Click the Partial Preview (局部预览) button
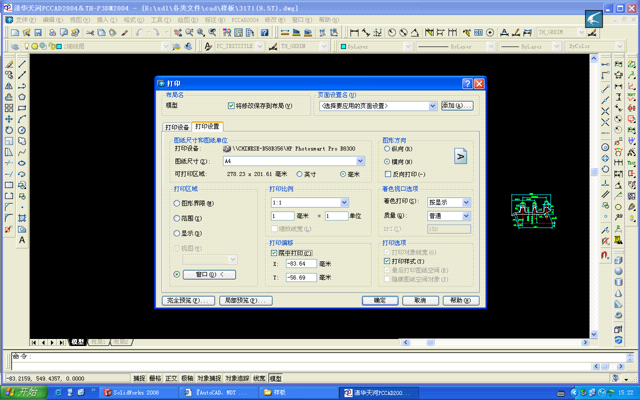The height and width of the screenshot is (400, 640). (246, 300)
